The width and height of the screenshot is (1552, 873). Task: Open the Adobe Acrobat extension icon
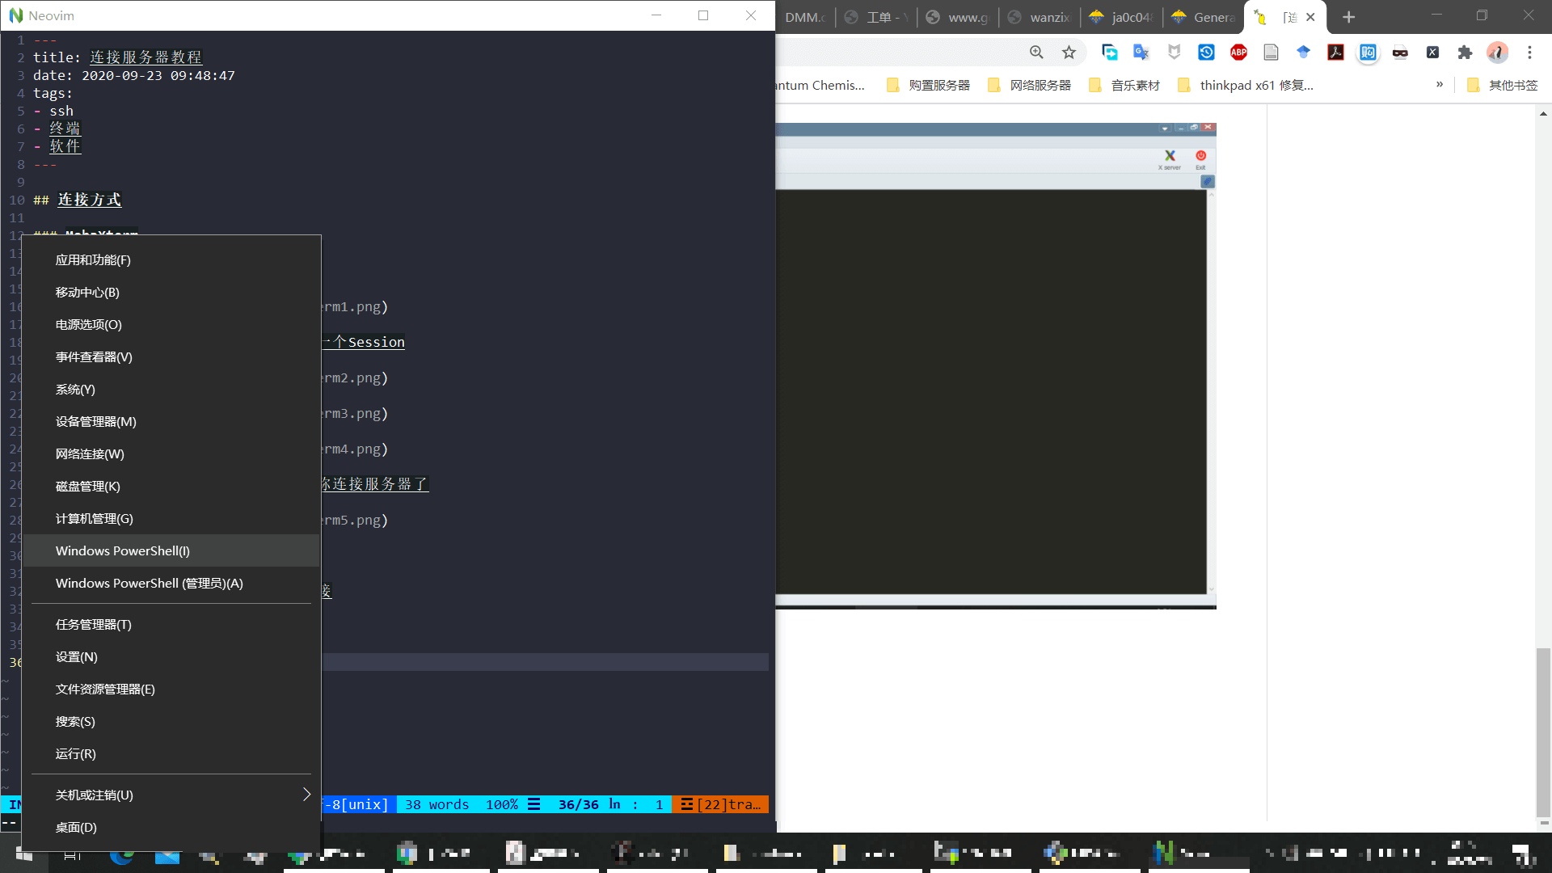pyautogui.click(x=1335, y=53)
